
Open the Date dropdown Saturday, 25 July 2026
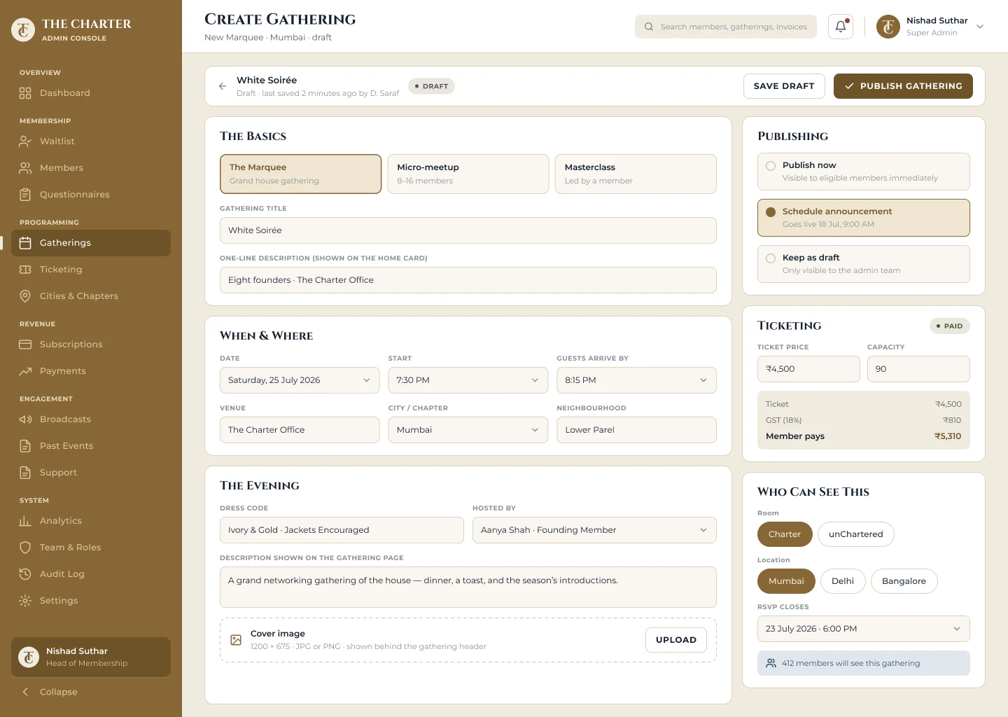click(300, 380)
